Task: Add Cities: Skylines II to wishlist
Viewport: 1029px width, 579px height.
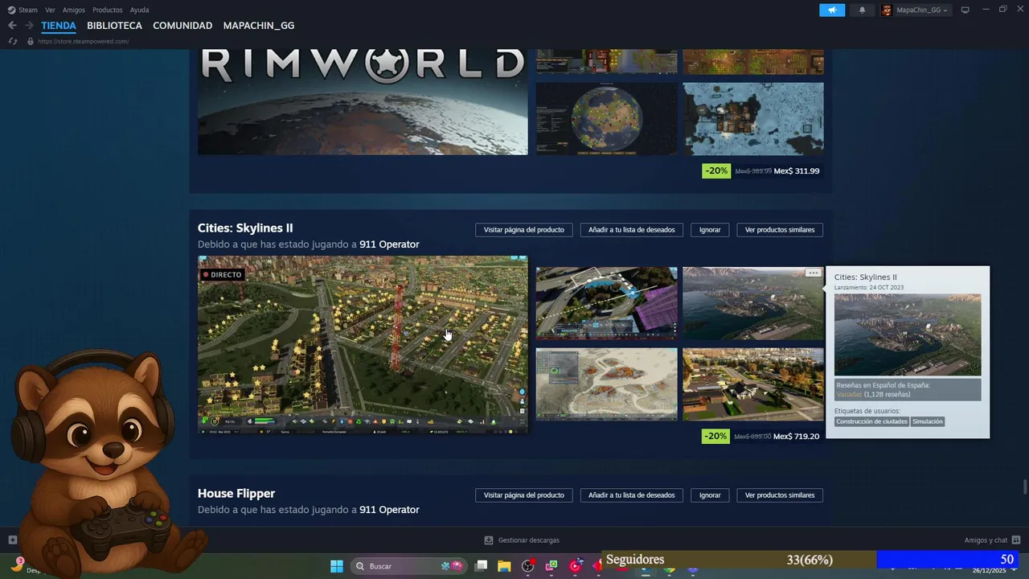Action: click(632, 230)
